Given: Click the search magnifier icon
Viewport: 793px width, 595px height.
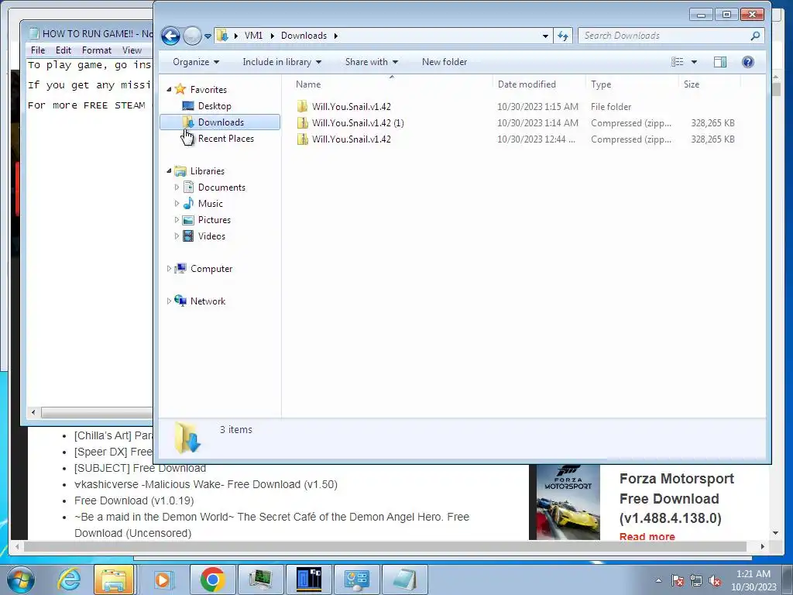Looking at the screenshot, I should pos(755,36).
